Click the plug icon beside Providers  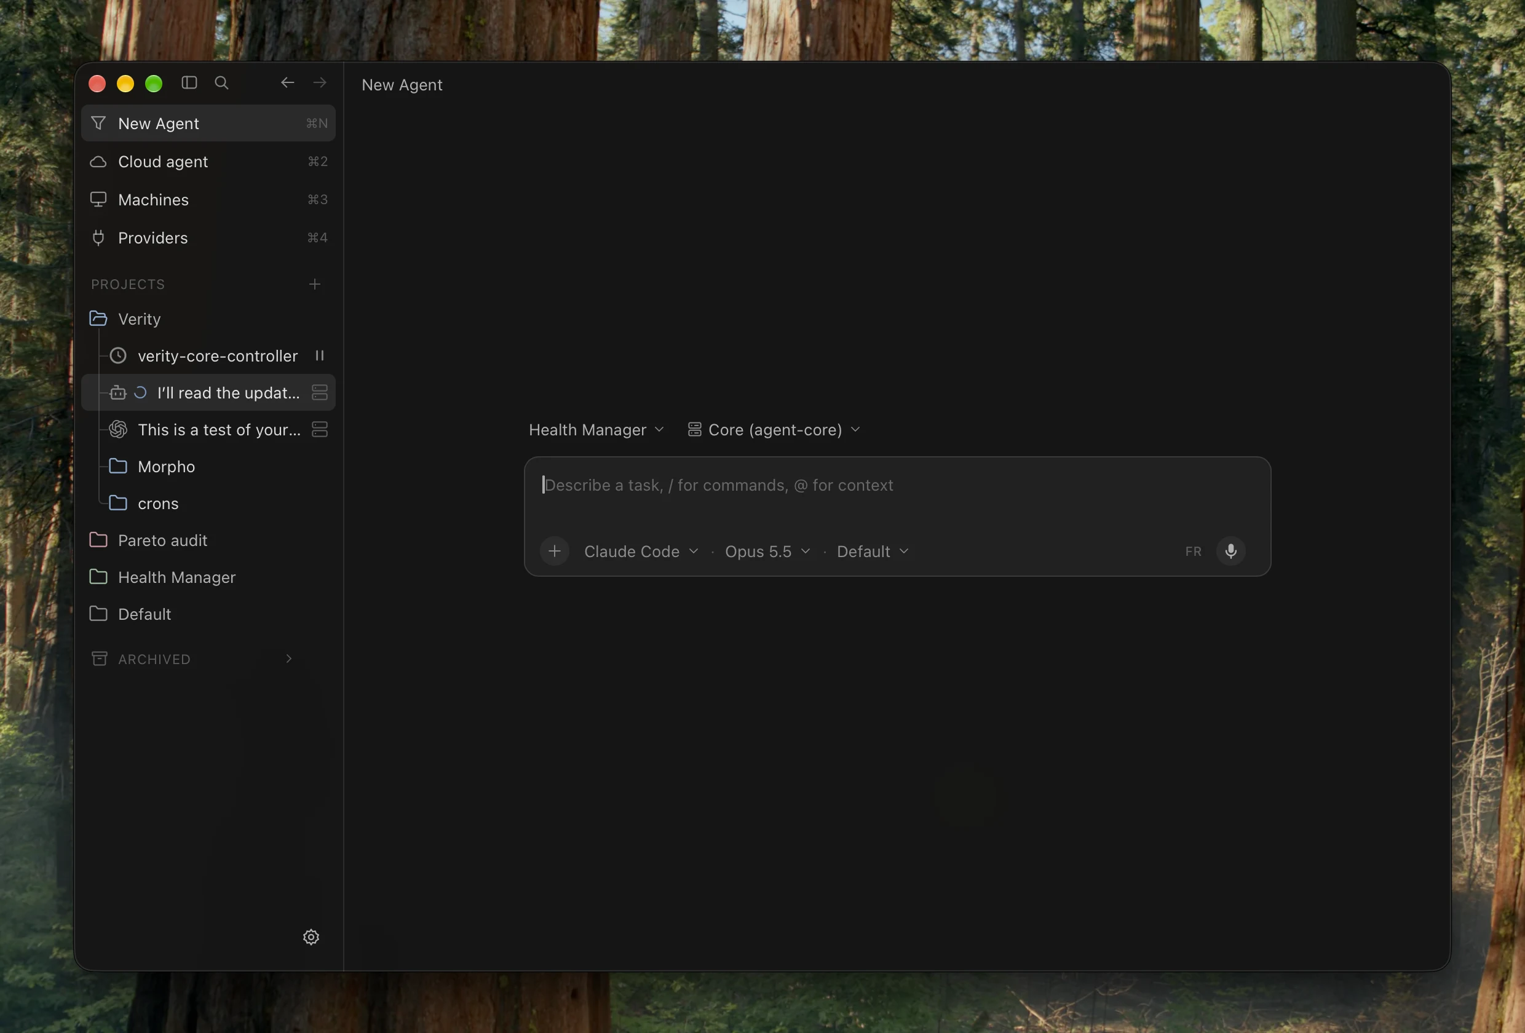(98, 237)
